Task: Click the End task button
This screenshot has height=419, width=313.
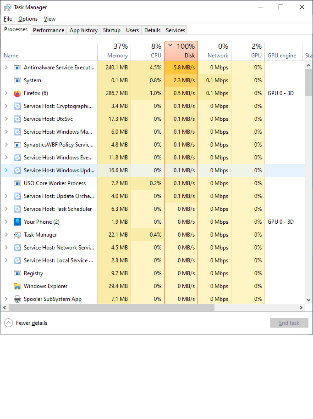Action: 289,323
